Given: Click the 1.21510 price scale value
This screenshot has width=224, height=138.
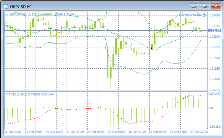Looking at the screenshot, I should tap(214, 58).
